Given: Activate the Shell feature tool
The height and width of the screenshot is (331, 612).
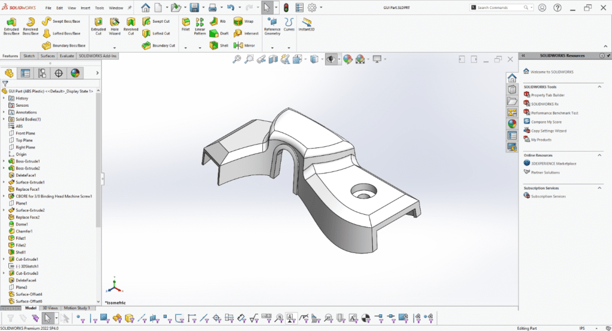Looking at the screenshot, I should [x=219, y=45].
